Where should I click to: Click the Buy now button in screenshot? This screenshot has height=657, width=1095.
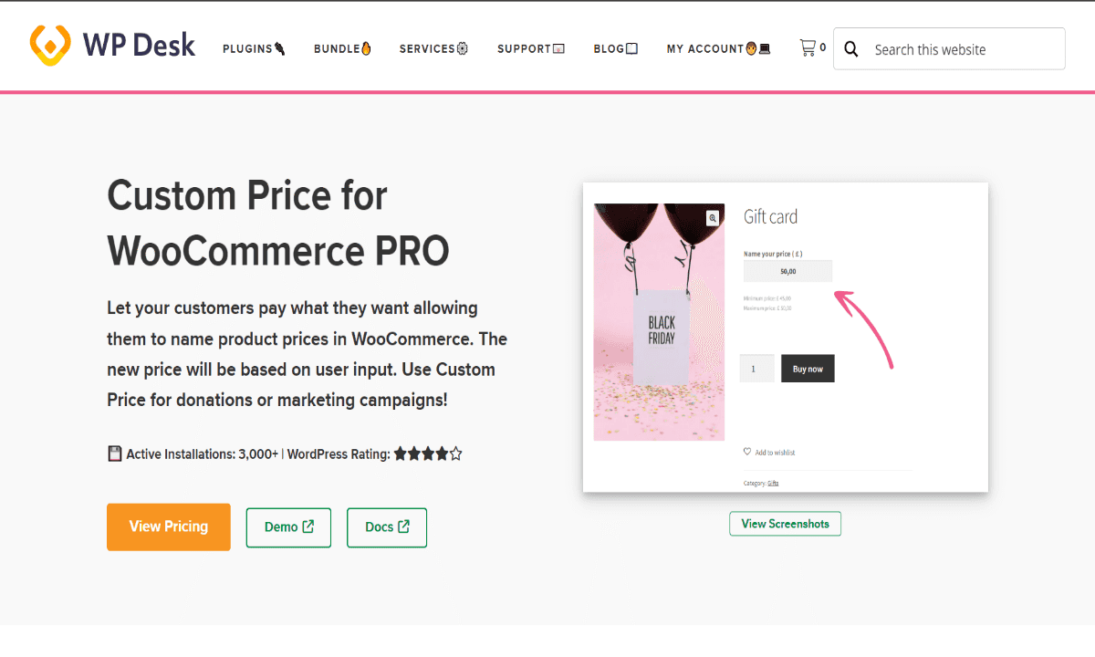click(808, 369)
